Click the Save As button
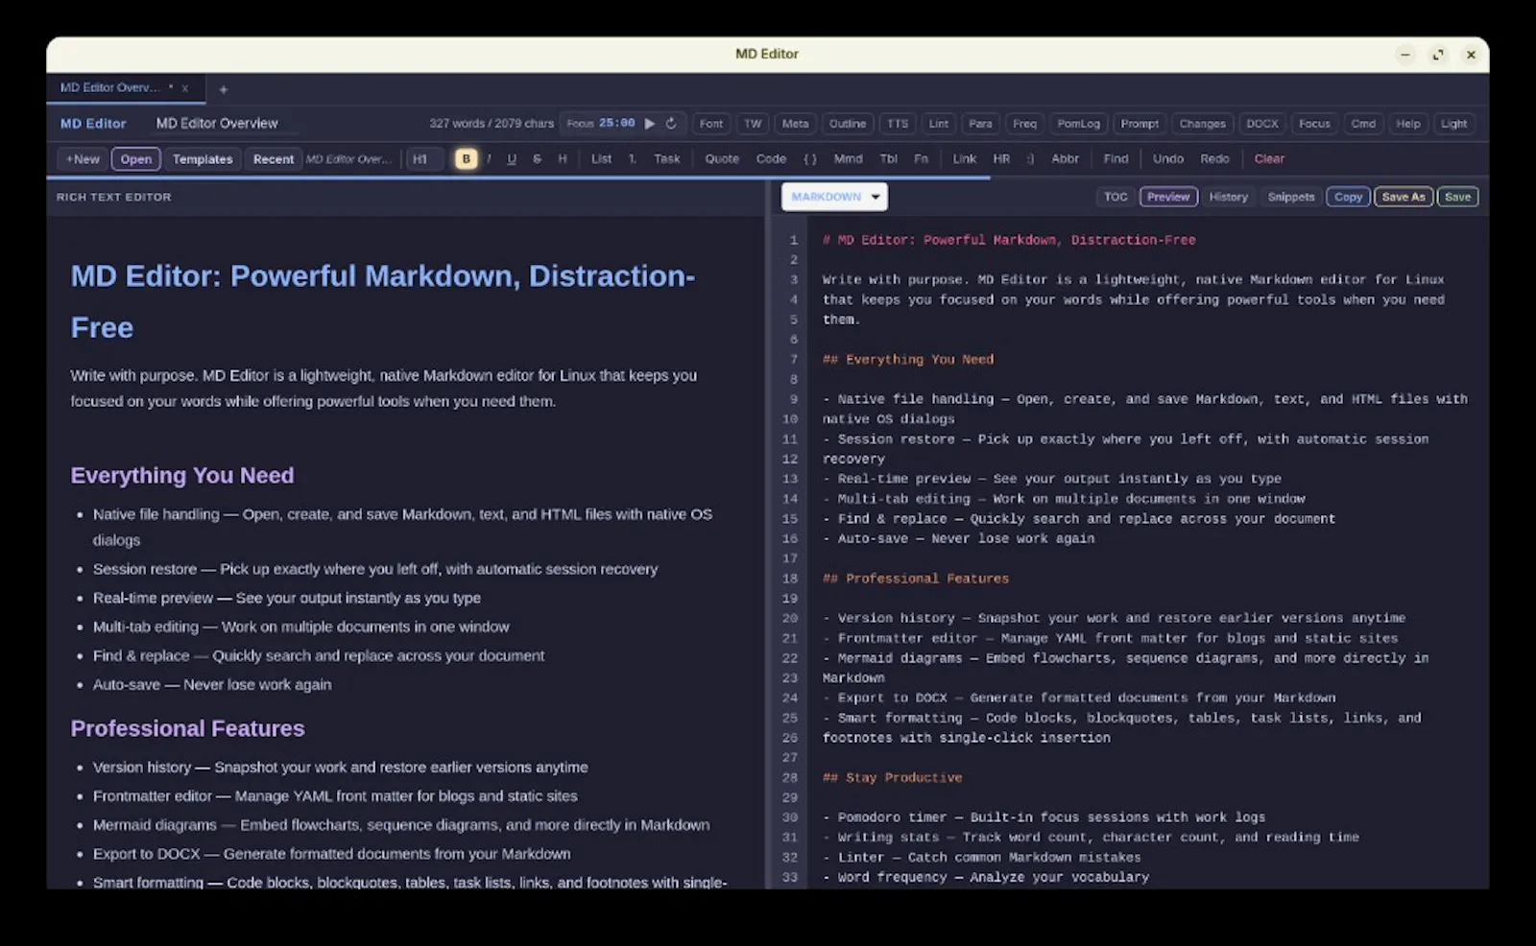Viewport: 1536px width, 946px height. [1404, 197]
